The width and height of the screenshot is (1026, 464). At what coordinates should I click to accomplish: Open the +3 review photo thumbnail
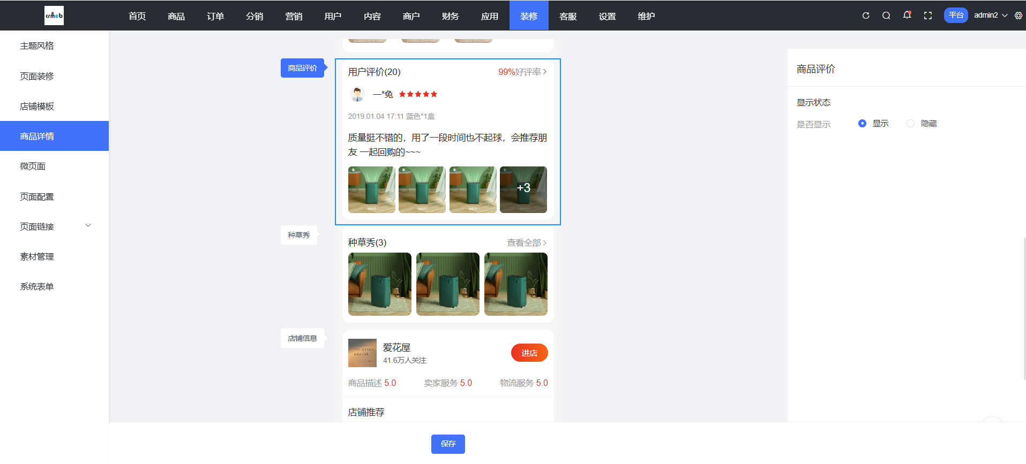click(x=523, y=189)
